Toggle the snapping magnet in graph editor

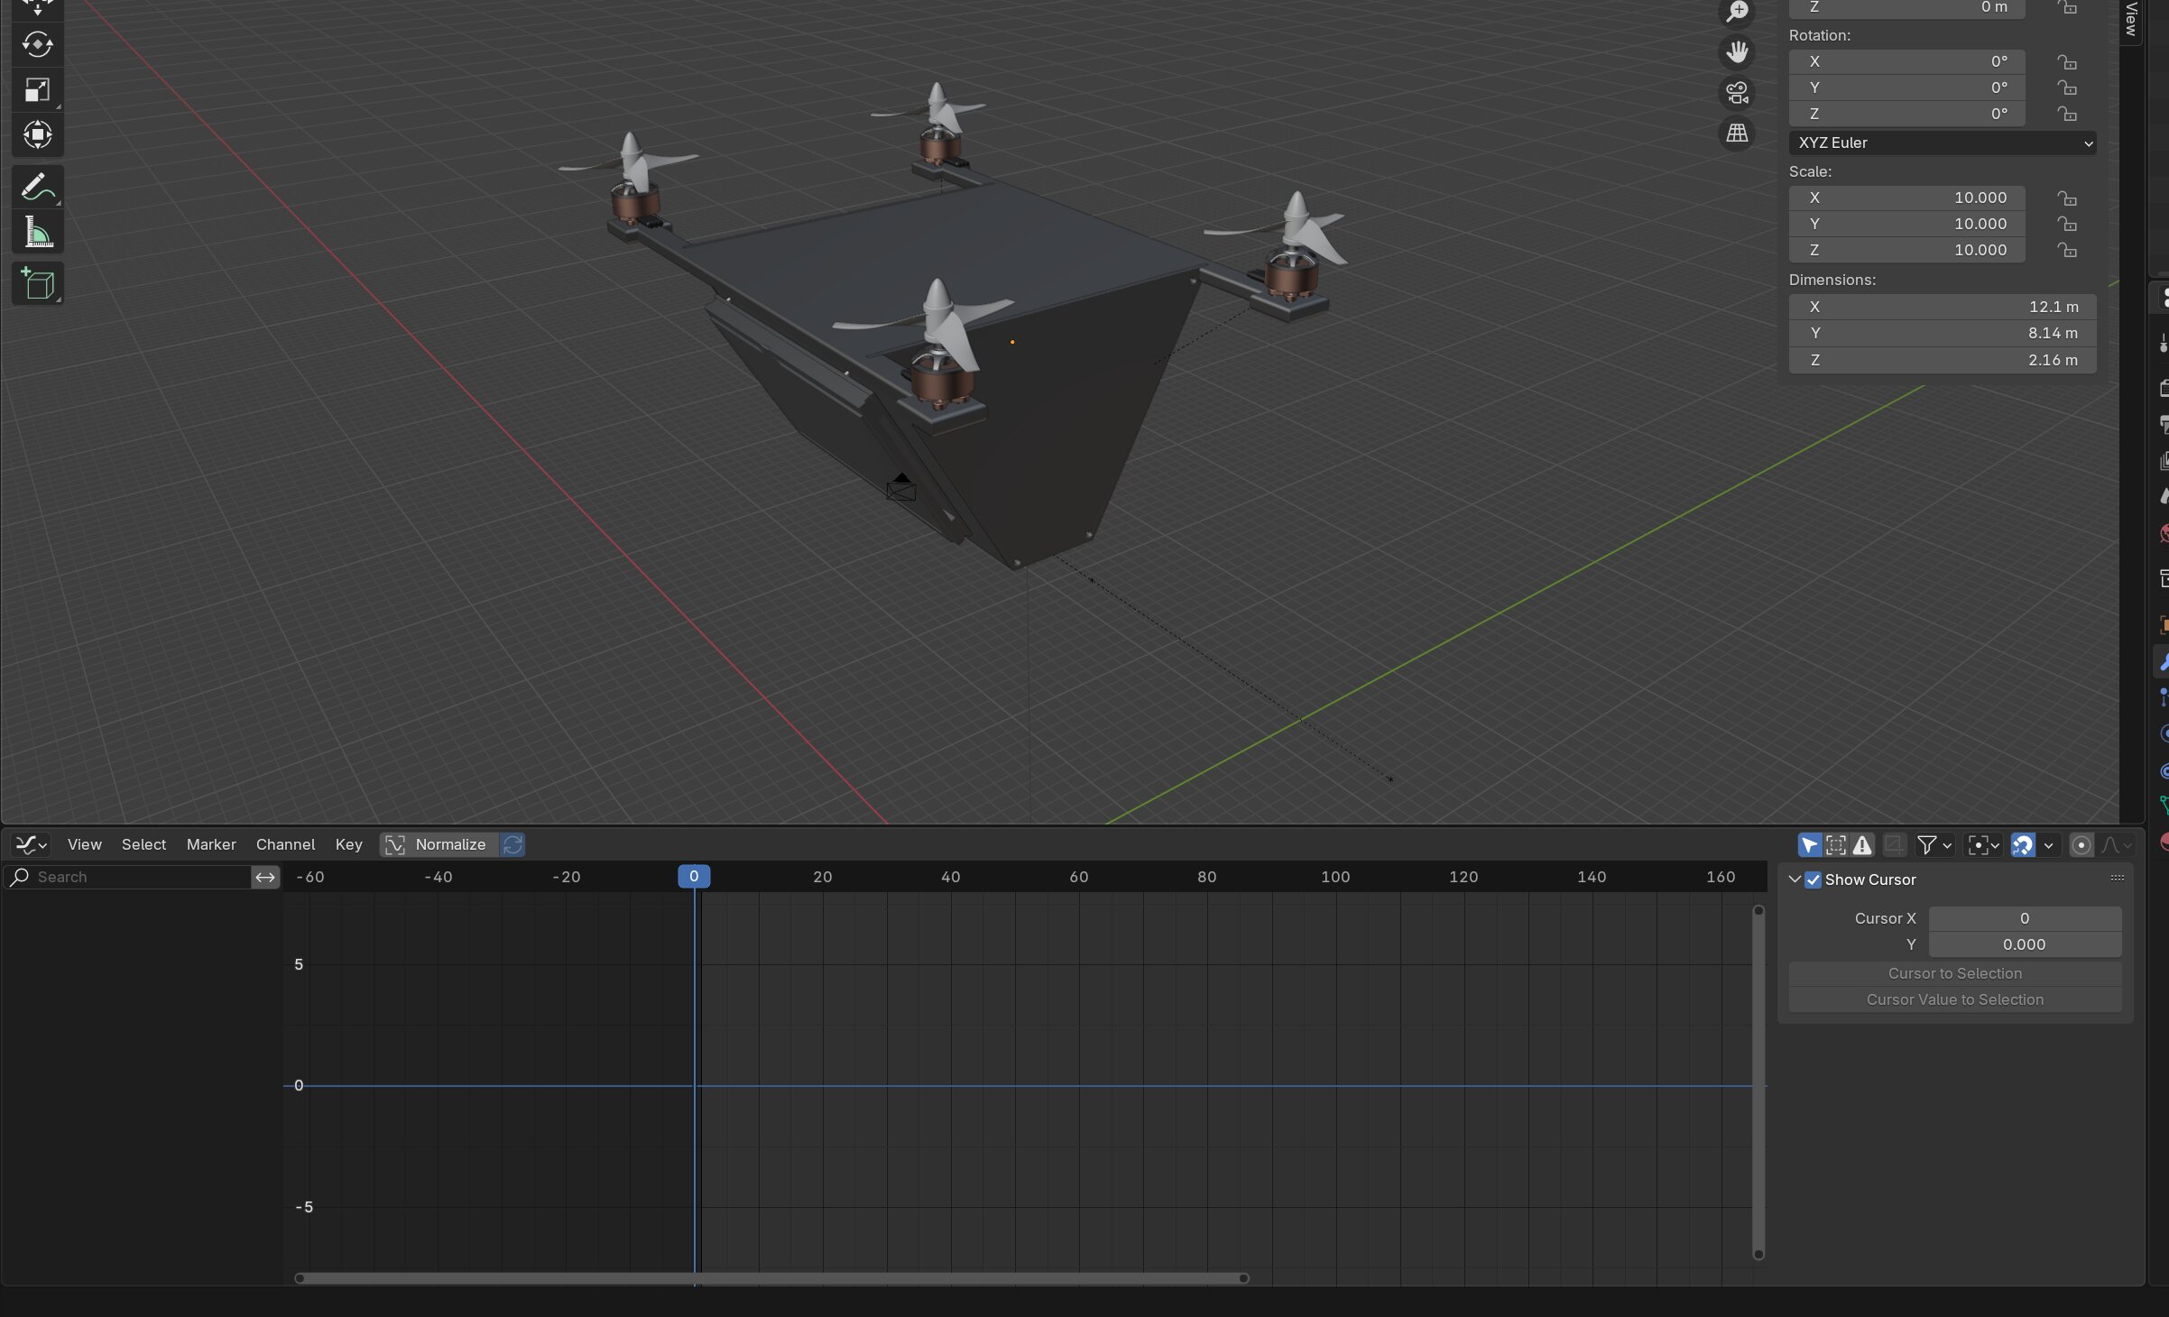[x=2022, y=844]
